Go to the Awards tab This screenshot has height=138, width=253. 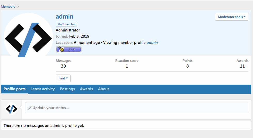86,89
